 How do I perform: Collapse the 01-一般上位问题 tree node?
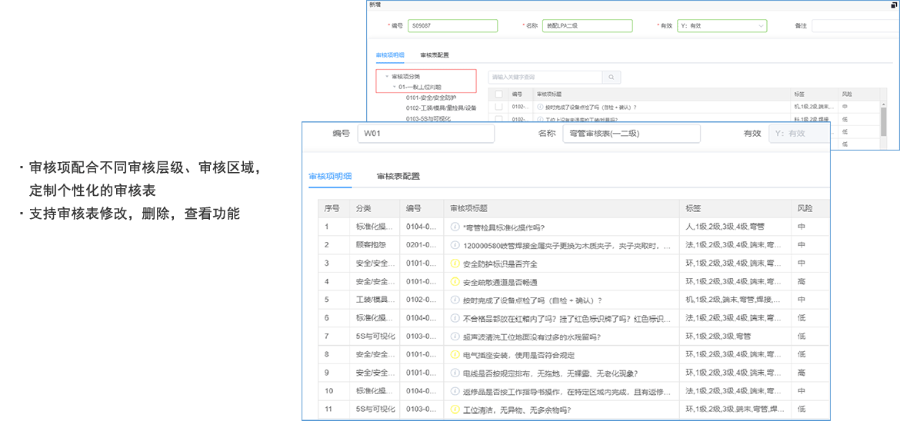[394, 87]
